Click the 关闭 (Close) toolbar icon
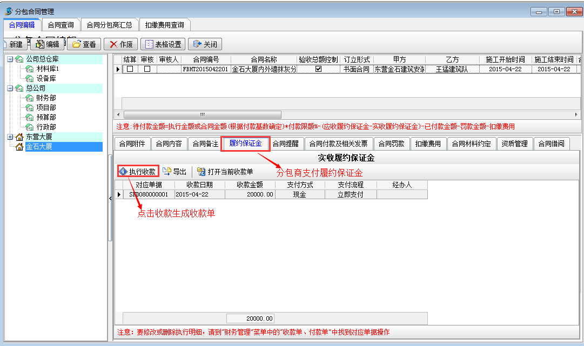Image resolution: width=584 pixels, height=346 pixels. coord(205,44)
